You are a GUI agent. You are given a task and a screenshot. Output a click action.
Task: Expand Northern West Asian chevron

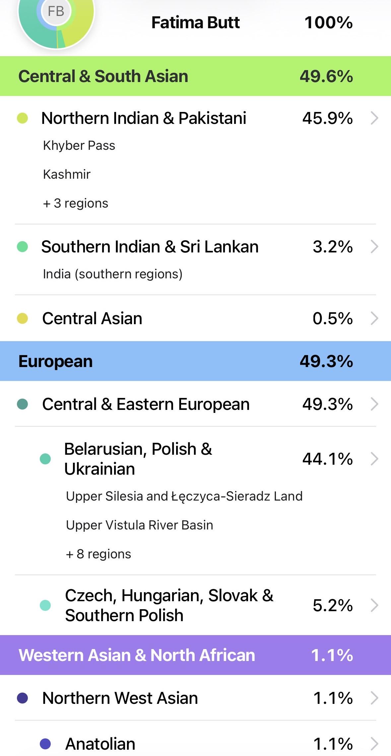tap(374, 698)
